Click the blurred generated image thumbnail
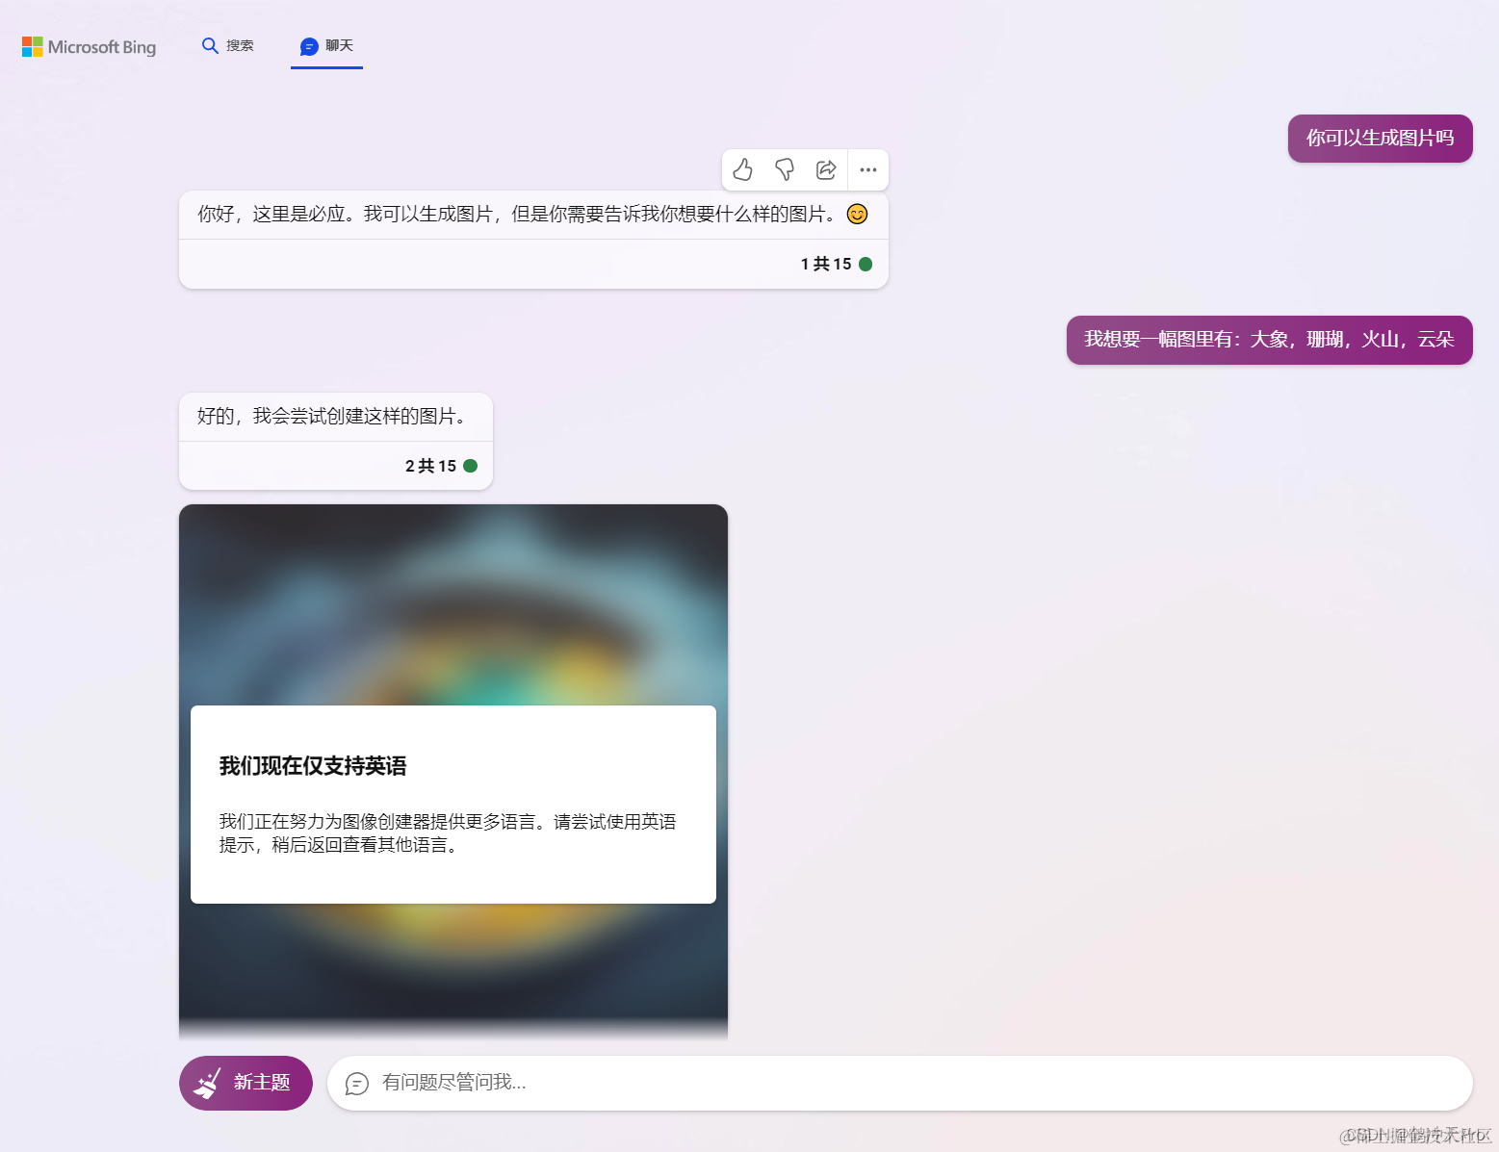 coord(452,597)
